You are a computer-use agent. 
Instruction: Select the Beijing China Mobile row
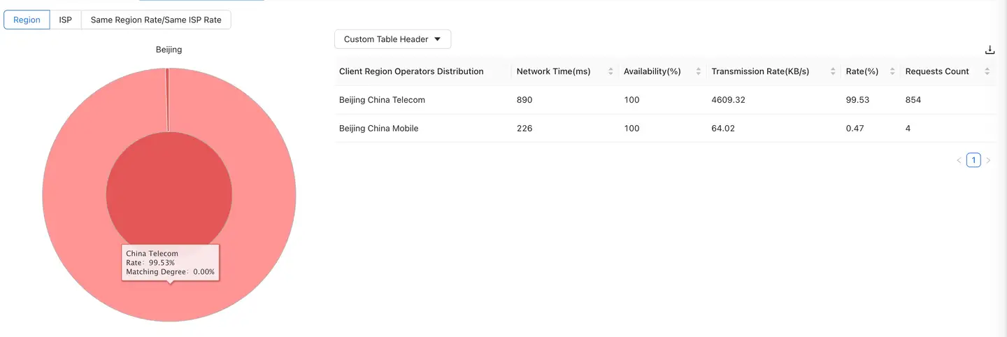(378, 129)
